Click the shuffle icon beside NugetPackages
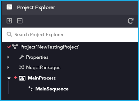The image size is (139, 101). tap(22, 67)
